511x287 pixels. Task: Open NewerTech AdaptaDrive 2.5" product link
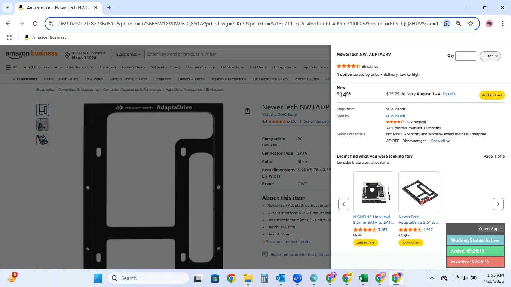click(419, 220)
